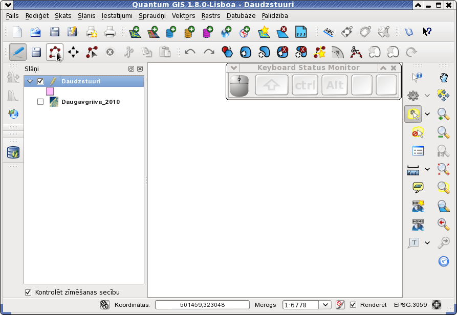Image resolution: width=457 pixels, height=315 pixels.
Task: Click Save Project As icon with pencil
Action: point(72,31)
